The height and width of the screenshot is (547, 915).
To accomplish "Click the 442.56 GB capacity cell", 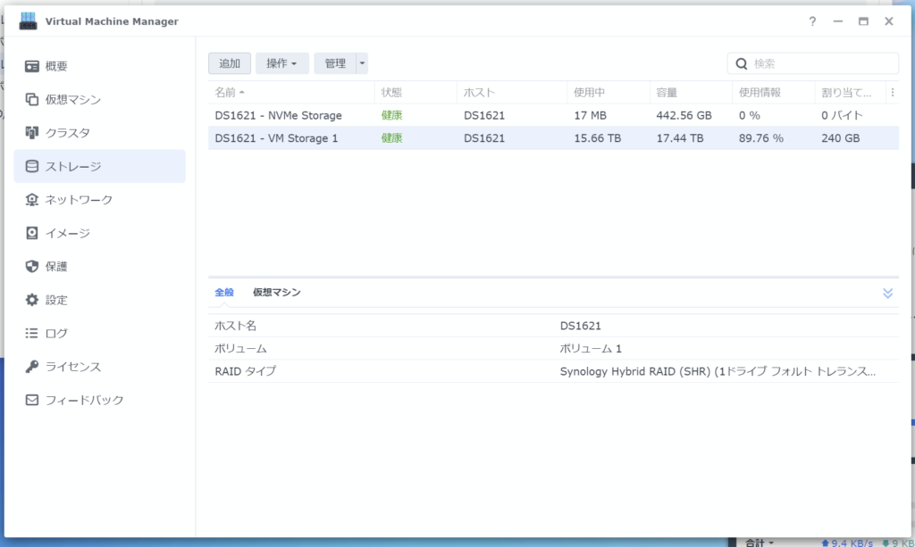I will click(684, 115).
